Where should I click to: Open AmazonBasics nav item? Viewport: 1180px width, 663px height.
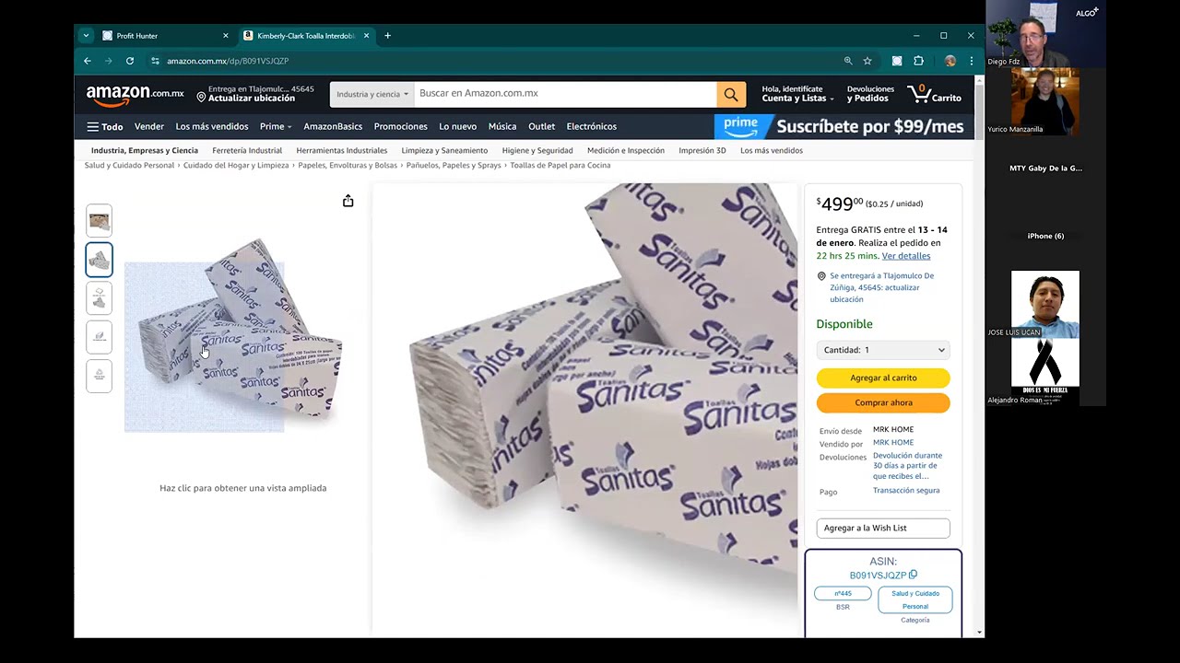tap(333, 127)
